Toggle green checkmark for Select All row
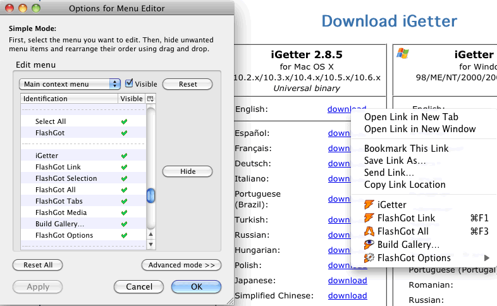This screenshot has height=306, width=497. (x=124, y=121)
